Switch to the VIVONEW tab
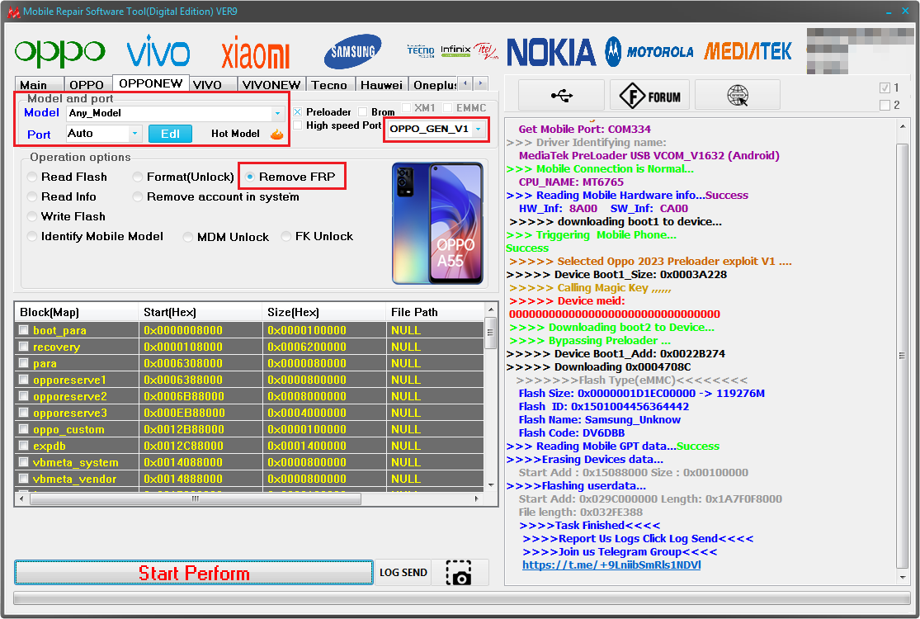The image size is (920, 619). click(x=271, y=85)
